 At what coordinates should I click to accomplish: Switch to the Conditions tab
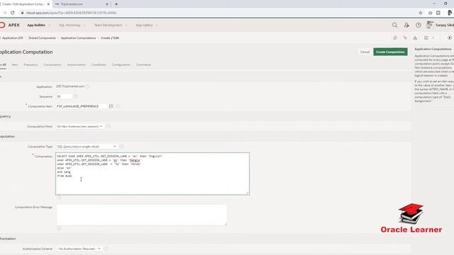click(99, 64)
